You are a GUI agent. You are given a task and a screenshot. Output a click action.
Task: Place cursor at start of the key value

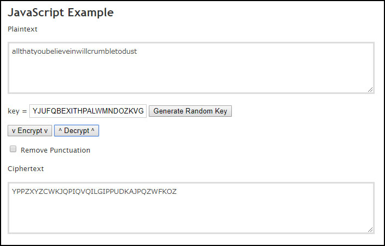point(33,111)
